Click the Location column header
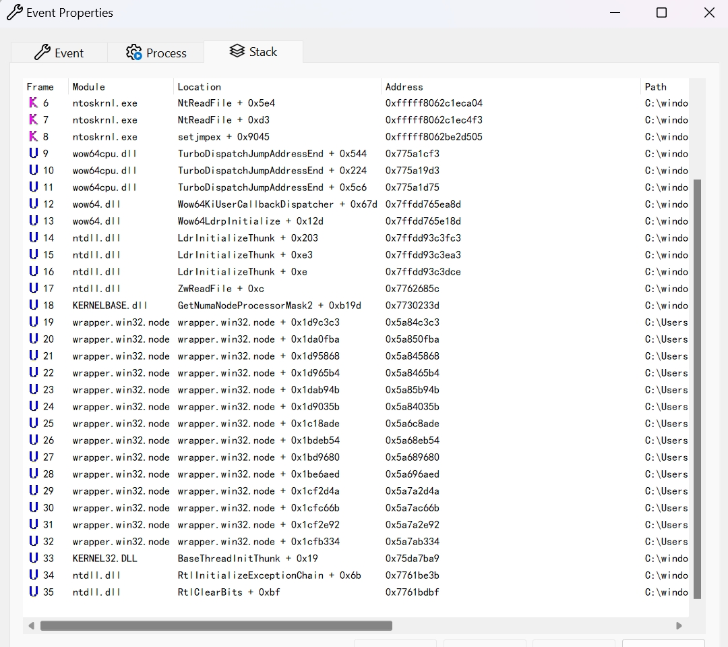Viewport: 728px width, 647px height. (x=200, y=87)
